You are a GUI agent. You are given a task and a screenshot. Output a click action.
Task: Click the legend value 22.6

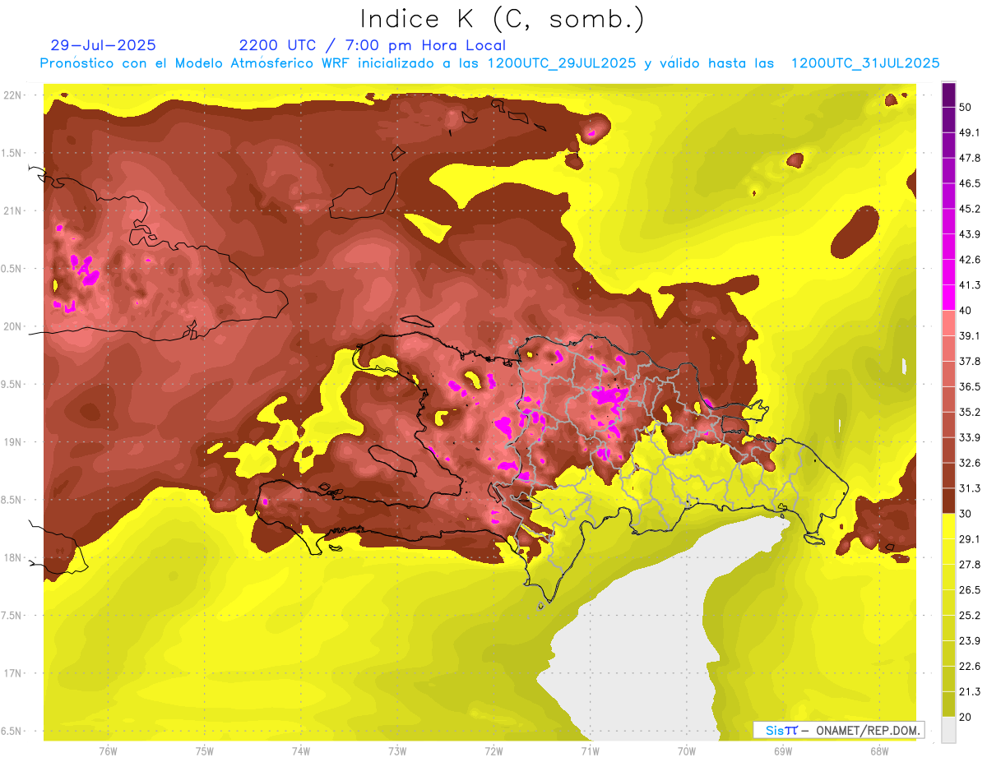click(969, 667)
